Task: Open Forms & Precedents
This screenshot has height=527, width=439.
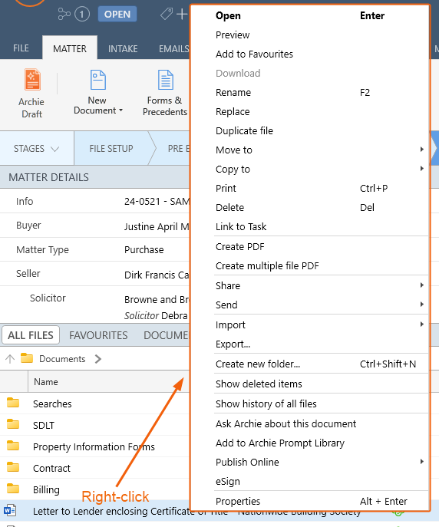Action: tap(165, 92)
